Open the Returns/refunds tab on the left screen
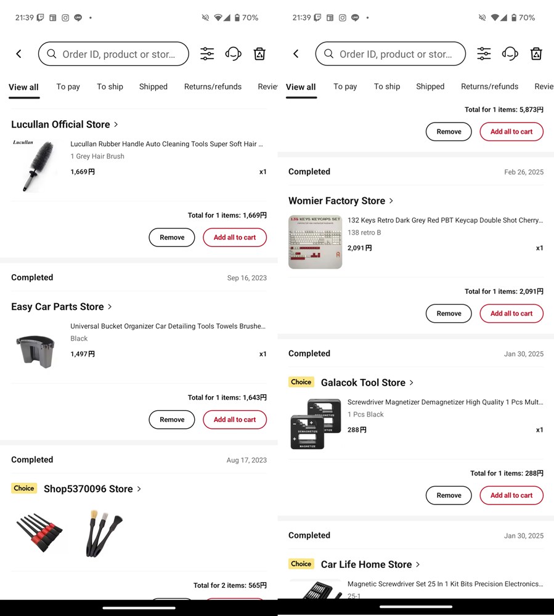 (x=213, y=87)
